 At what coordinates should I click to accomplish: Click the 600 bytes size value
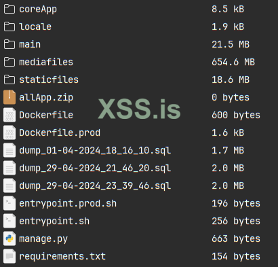pos(236,115)
